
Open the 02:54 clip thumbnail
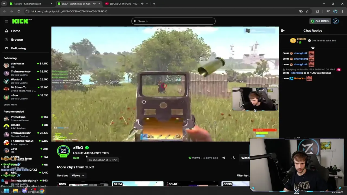[137, 184]
